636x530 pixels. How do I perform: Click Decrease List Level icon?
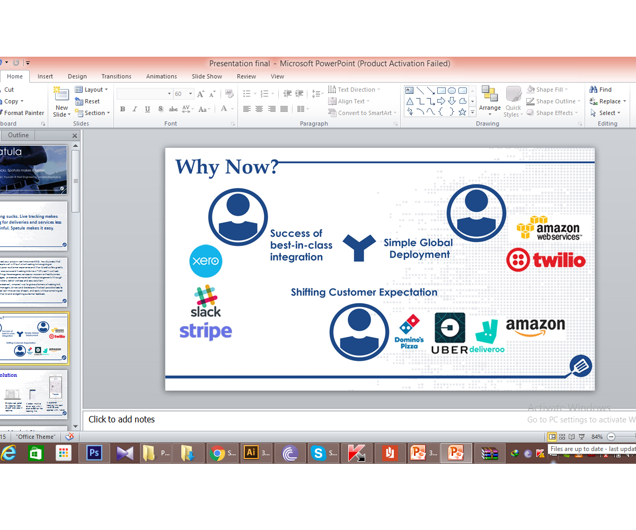(288, 94)
